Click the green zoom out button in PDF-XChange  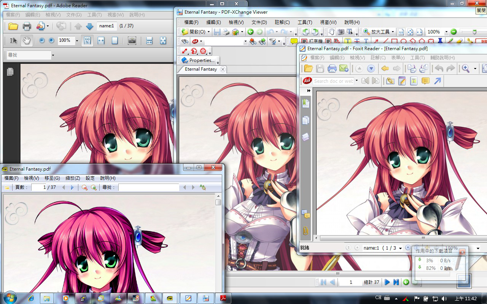tap(454, 32)
